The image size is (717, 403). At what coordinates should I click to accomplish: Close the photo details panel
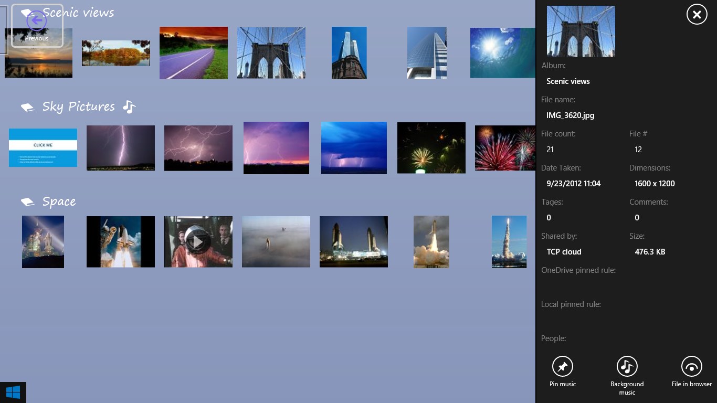tap(697, 15)
